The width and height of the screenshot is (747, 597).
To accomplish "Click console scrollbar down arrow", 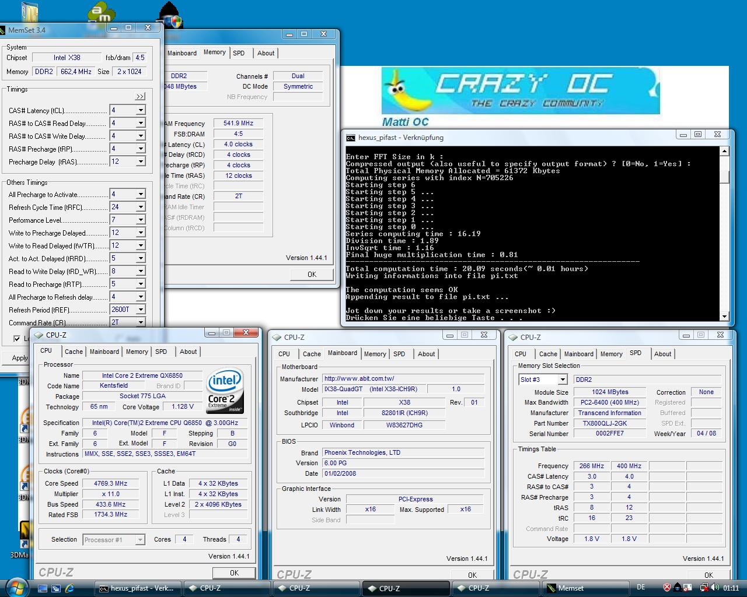I will [x=724, y=317].
